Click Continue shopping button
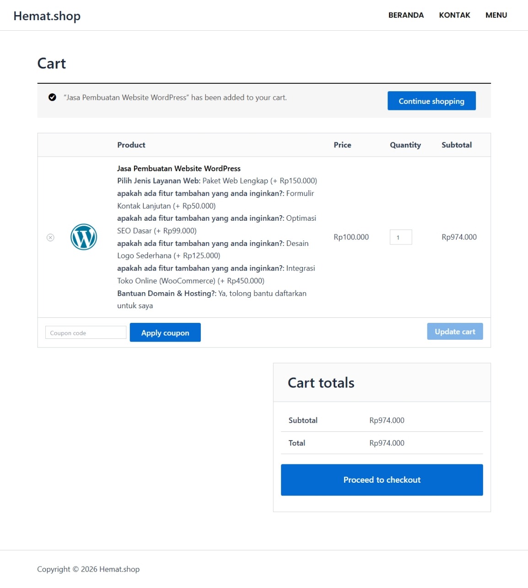The height and width of the screenshot is (588, 528). [431, 101]
